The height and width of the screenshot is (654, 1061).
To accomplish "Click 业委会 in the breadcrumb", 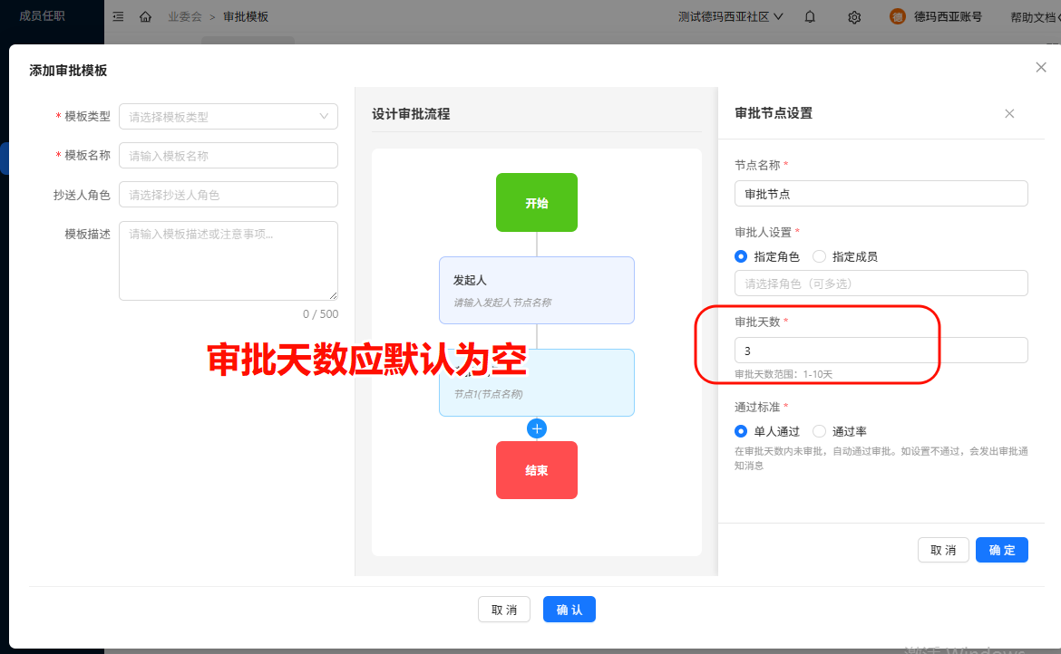I will 184,17.
